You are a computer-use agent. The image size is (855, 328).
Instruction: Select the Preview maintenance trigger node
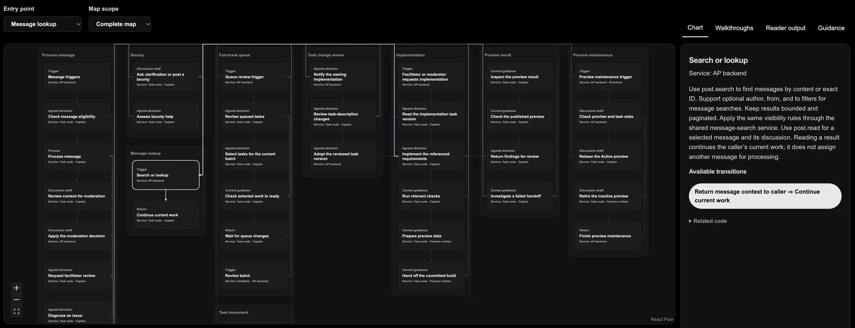[x=608, y=77]
